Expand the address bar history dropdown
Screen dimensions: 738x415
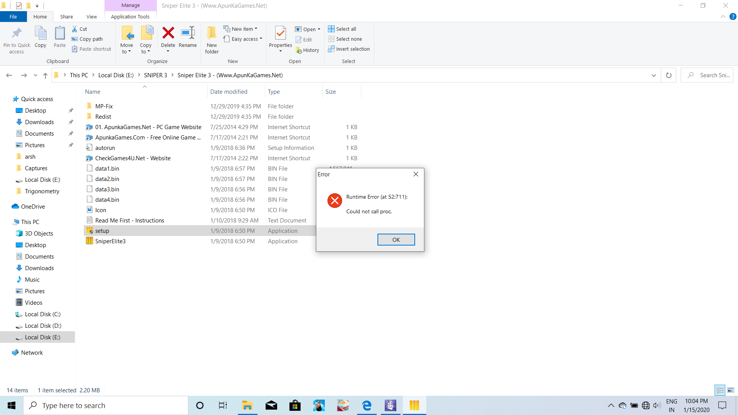(653, 75)
